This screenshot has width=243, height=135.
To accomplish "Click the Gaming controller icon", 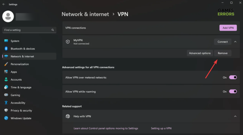I will point(6,95).
